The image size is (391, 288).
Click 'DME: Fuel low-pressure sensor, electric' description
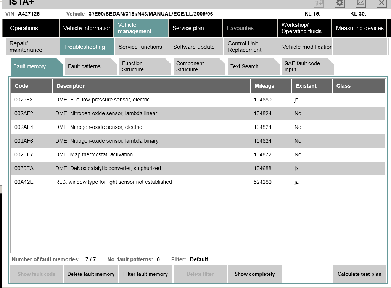(x=102, y=100)
